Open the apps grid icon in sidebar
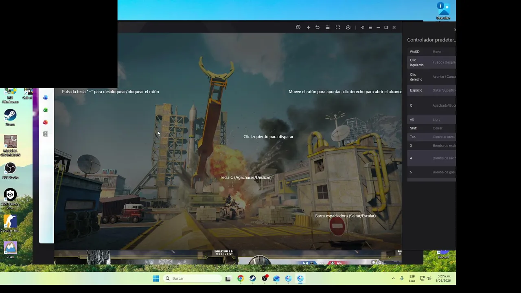Image resolution: width=521 pixels, height=293 pixels. pos(46,134)
